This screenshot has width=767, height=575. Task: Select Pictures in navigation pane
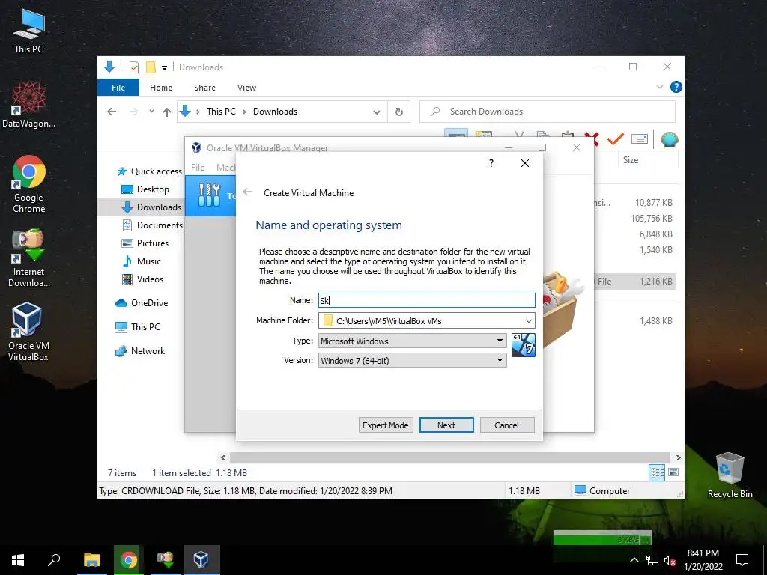click(x=145, y=243)
